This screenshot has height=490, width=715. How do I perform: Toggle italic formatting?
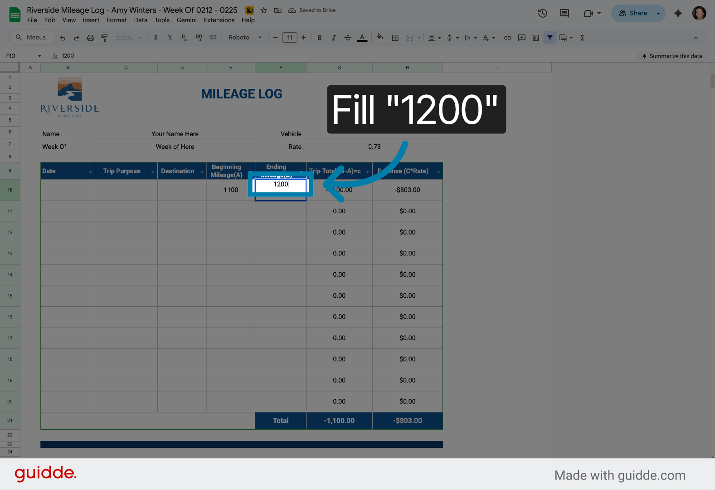click(334, 38)
